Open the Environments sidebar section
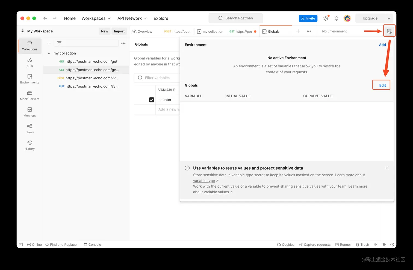413x270 pixels. tap(29, 79)
